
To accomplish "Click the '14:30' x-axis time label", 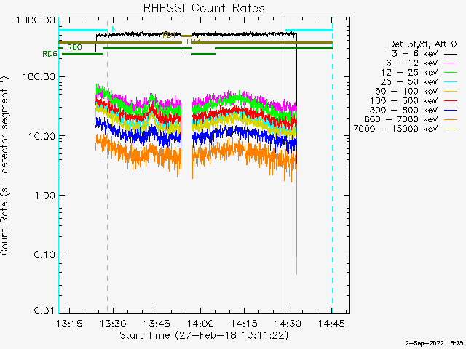I will 288,324.
